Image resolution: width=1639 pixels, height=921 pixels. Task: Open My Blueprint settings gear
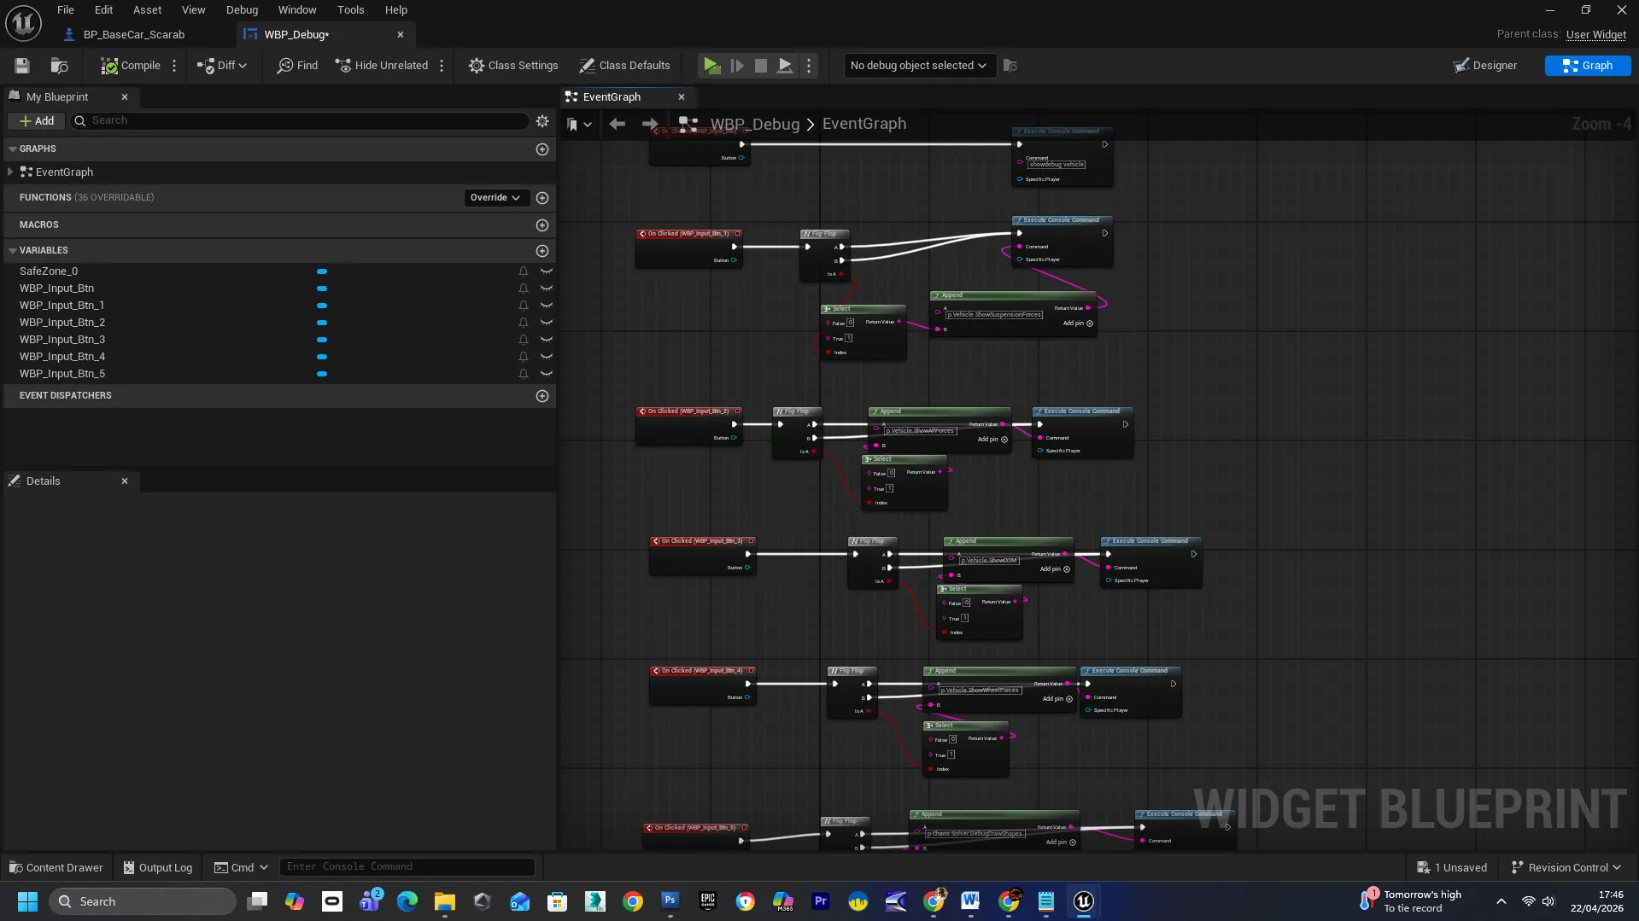pyautogui.click(x=542, y=121)
